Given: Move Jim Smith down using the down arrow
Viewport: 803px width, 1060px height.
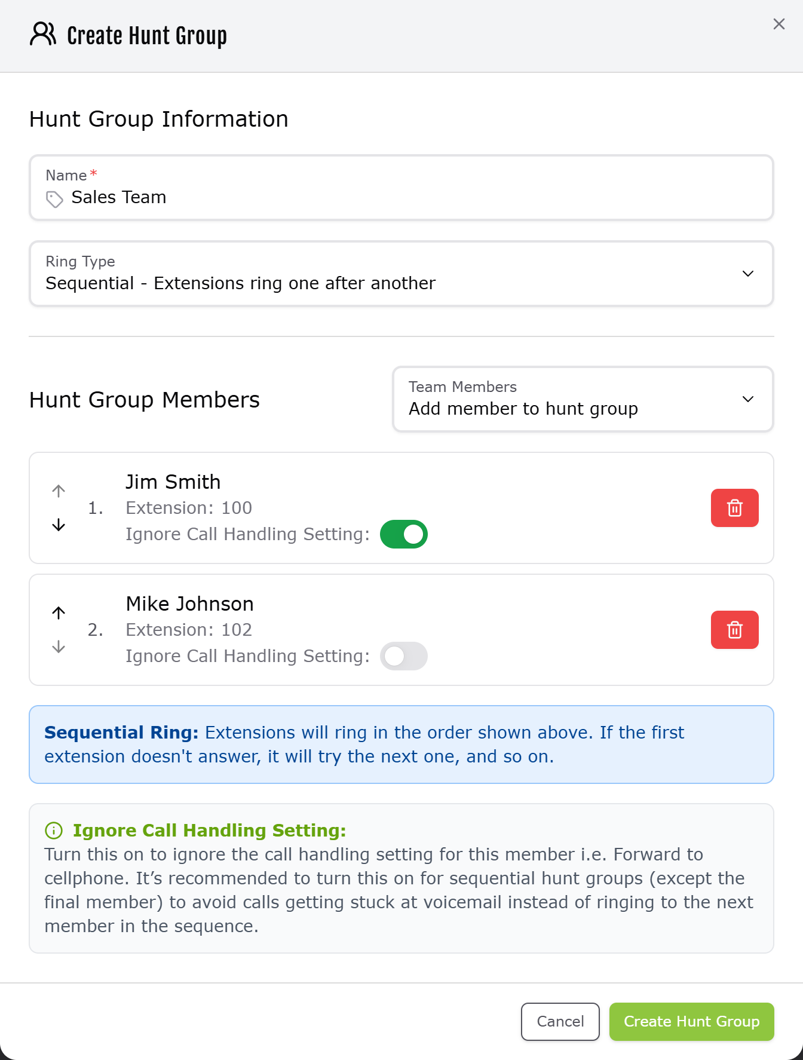Looking at the screenshot, I should (x=58, y=526).
